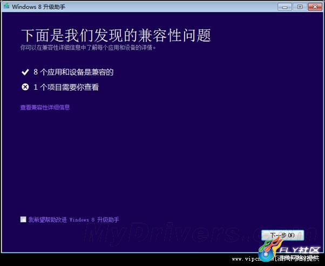The image size is (325, 266).
Task: Open the 查看兼容性详细信息 link
Action: 45,108
